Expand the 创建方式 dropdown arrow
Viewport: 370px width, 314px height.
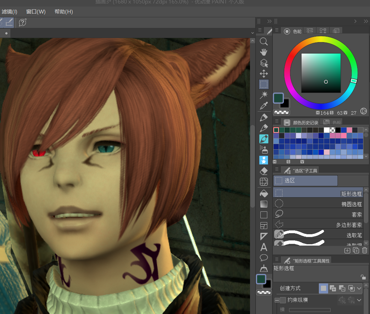(359, 288)
